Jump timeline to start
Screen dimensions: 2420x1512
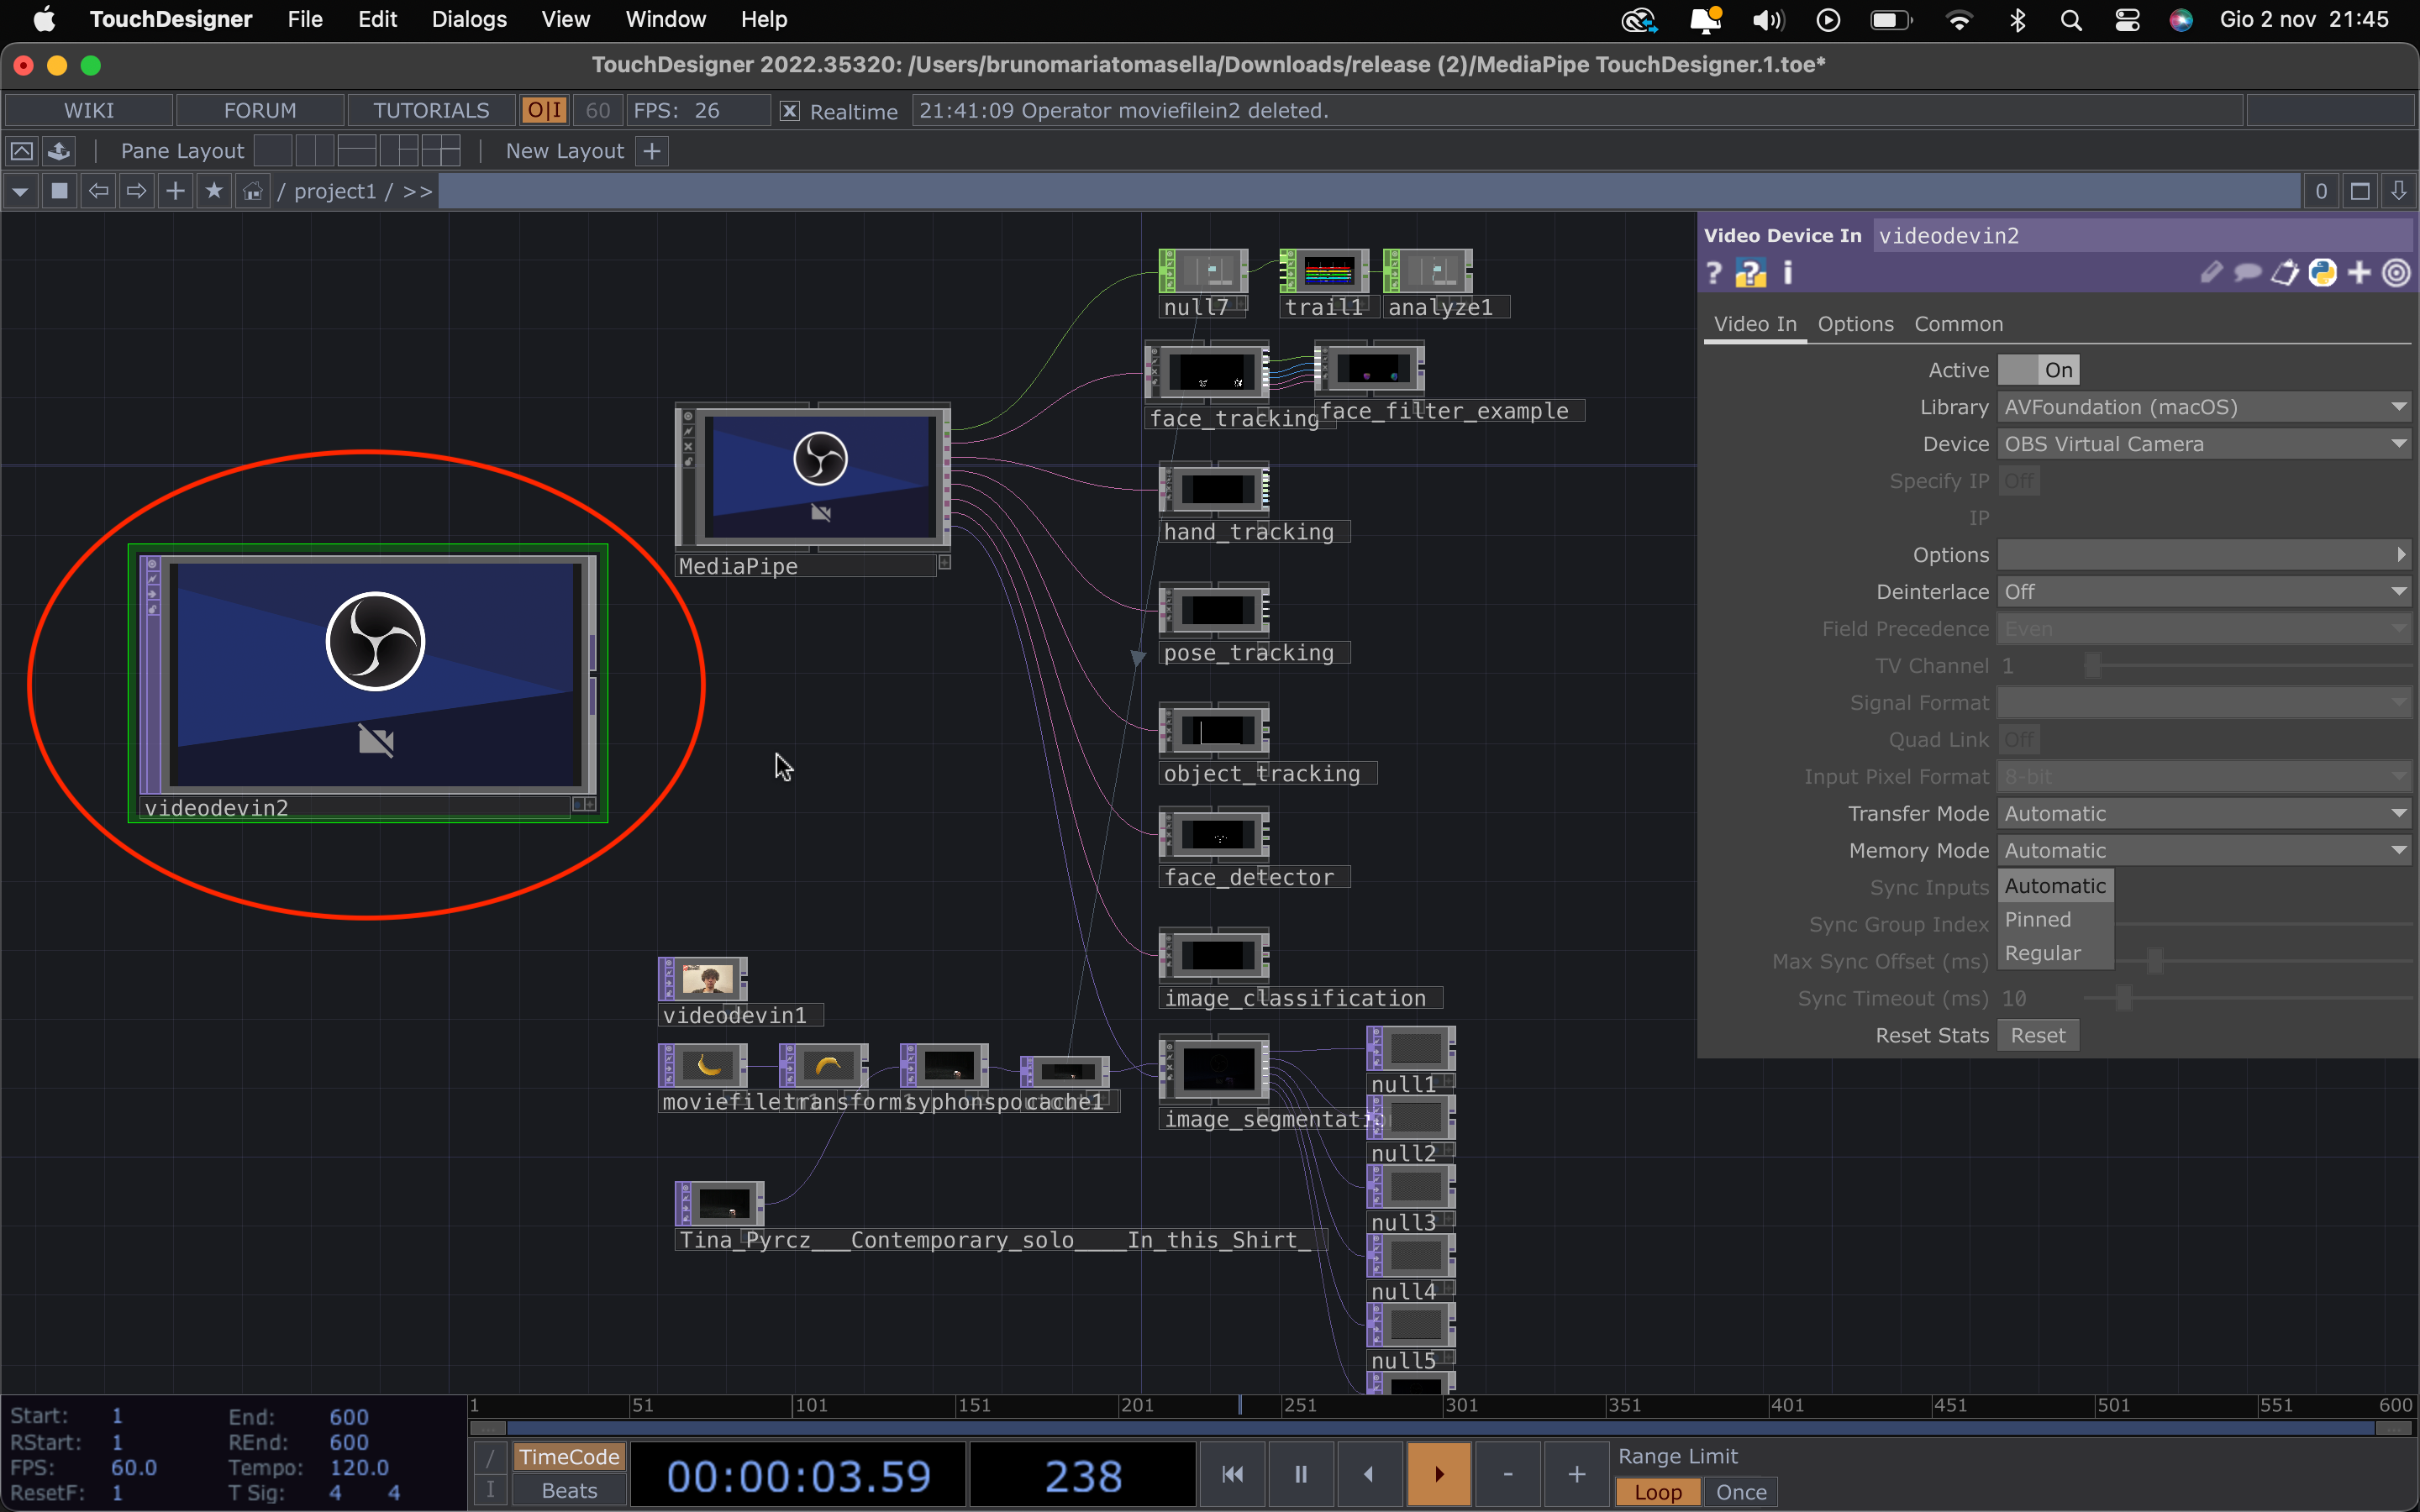pos(1232,1474)
